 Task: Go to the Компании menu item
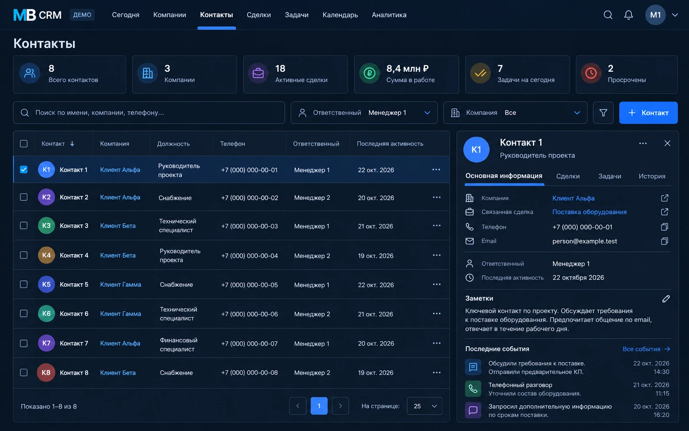pyautogui.click(x=169, y=15)
